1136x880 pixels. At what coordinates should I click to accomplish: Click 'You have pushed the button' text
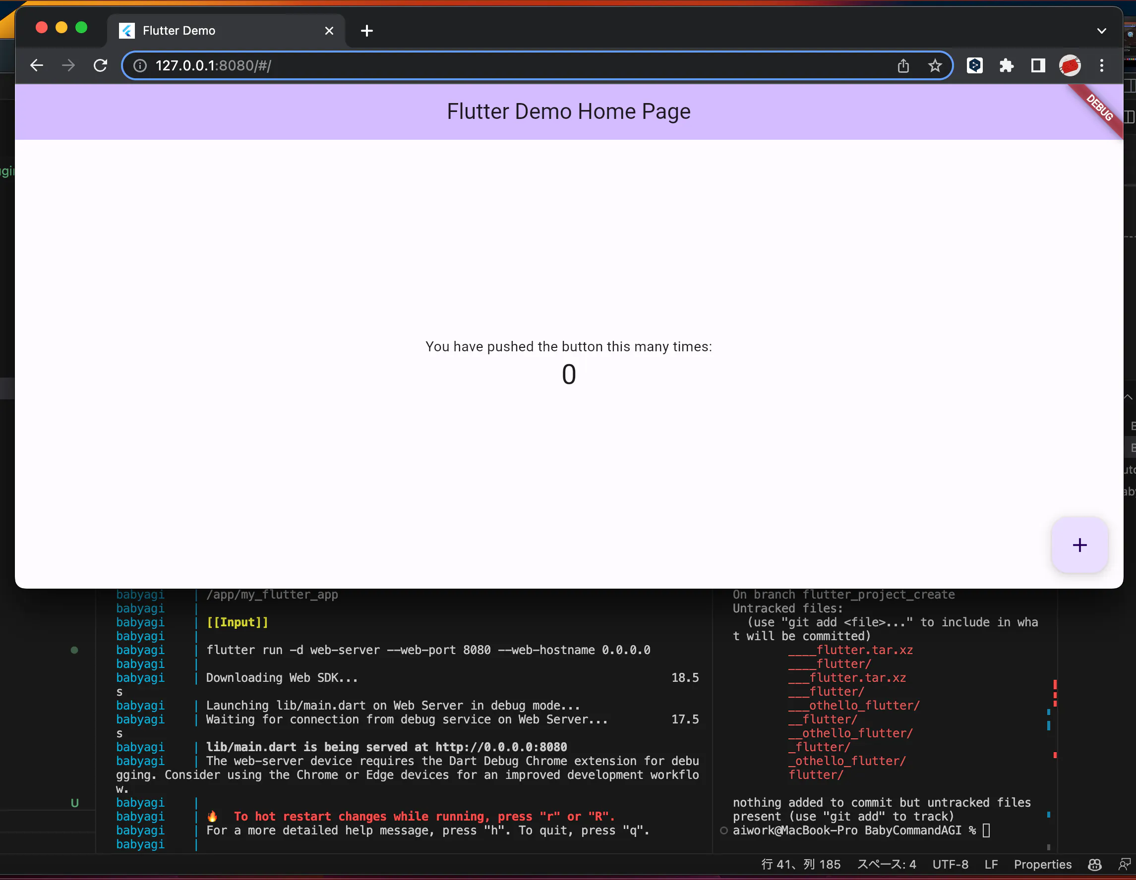coord(569,347)
